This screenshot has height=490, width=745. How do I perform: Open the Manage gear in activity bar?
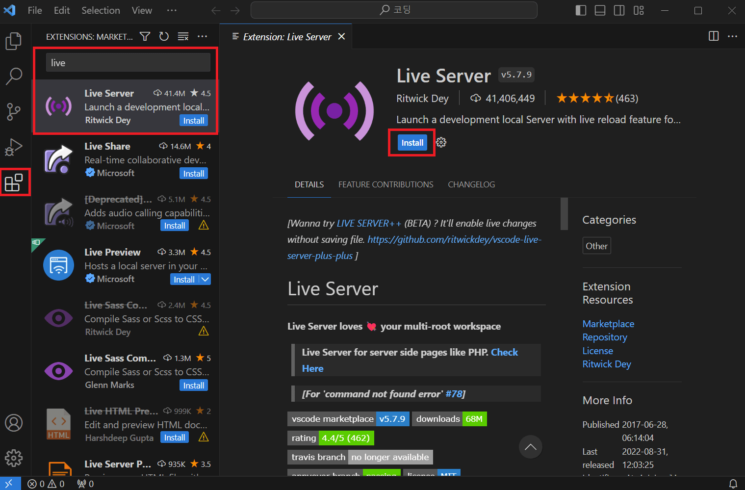[14, 458]
